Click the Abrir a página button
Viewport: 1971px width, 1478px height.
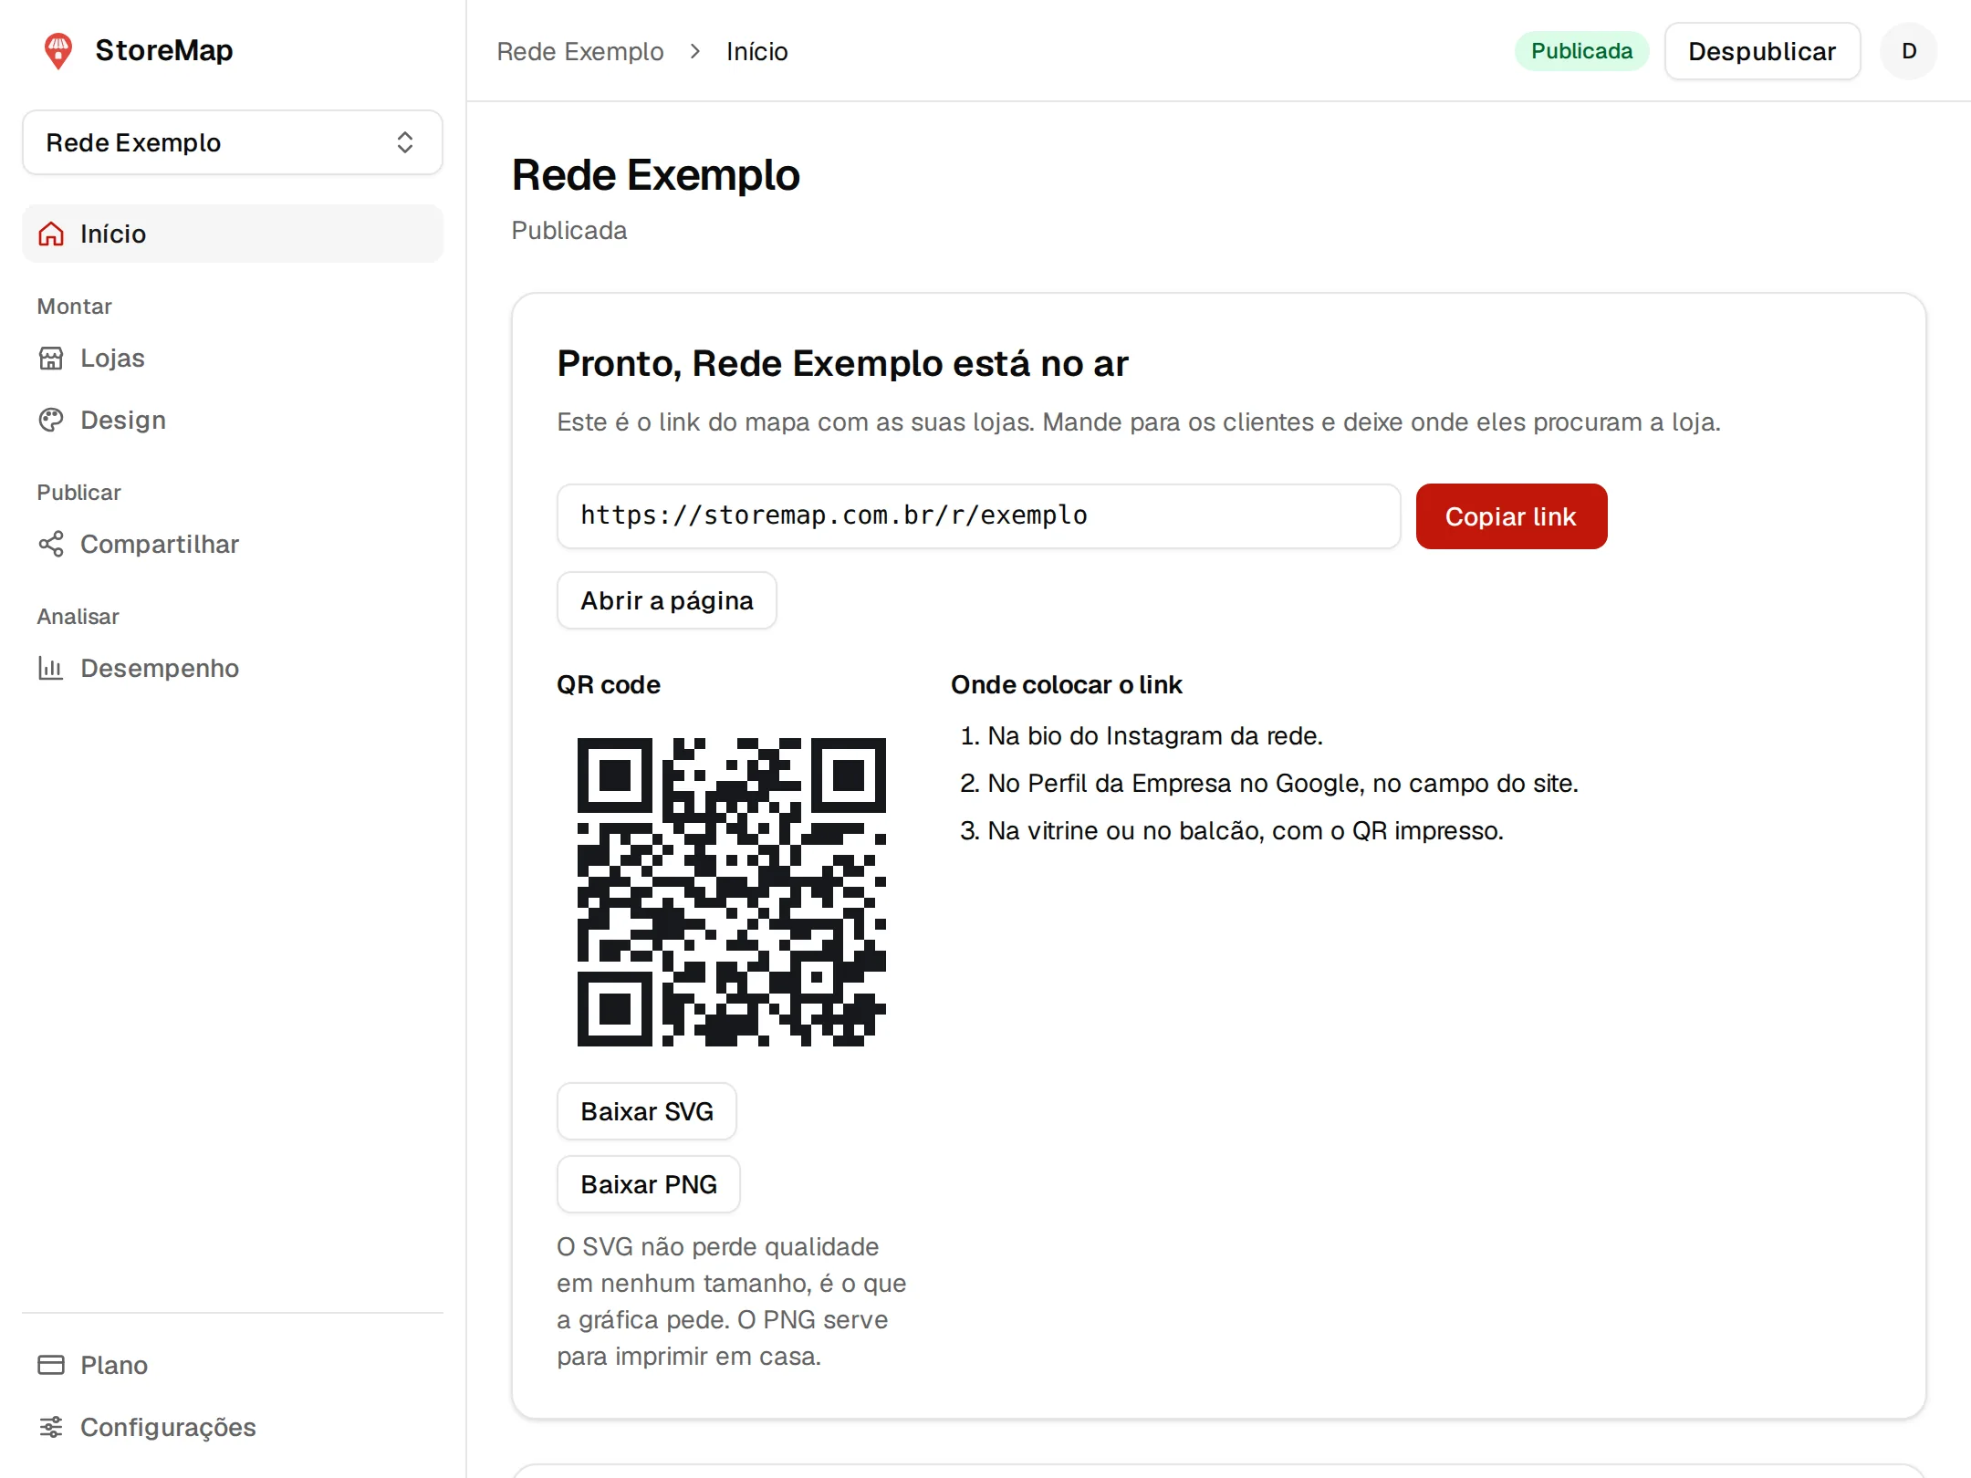(667, 600)
